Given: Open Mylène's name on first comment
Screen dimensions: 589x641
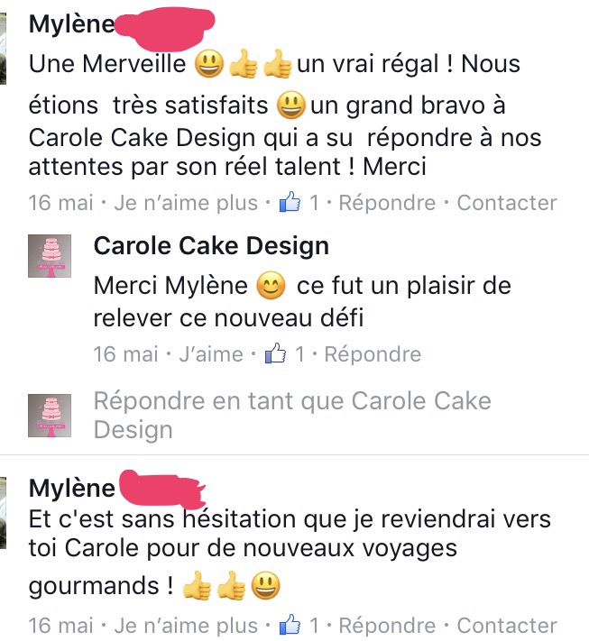Looking at the screenshot, I should [72, 24].
